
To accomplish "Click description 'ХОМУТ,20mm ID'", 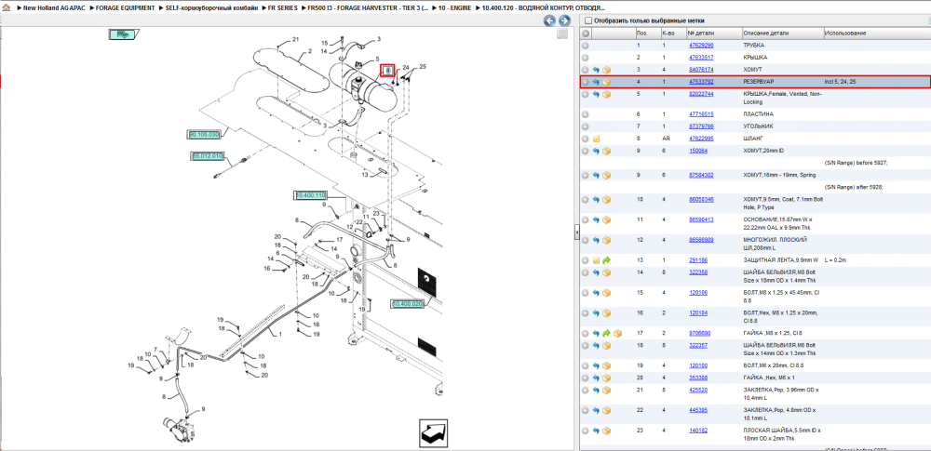I will point(763,151).
